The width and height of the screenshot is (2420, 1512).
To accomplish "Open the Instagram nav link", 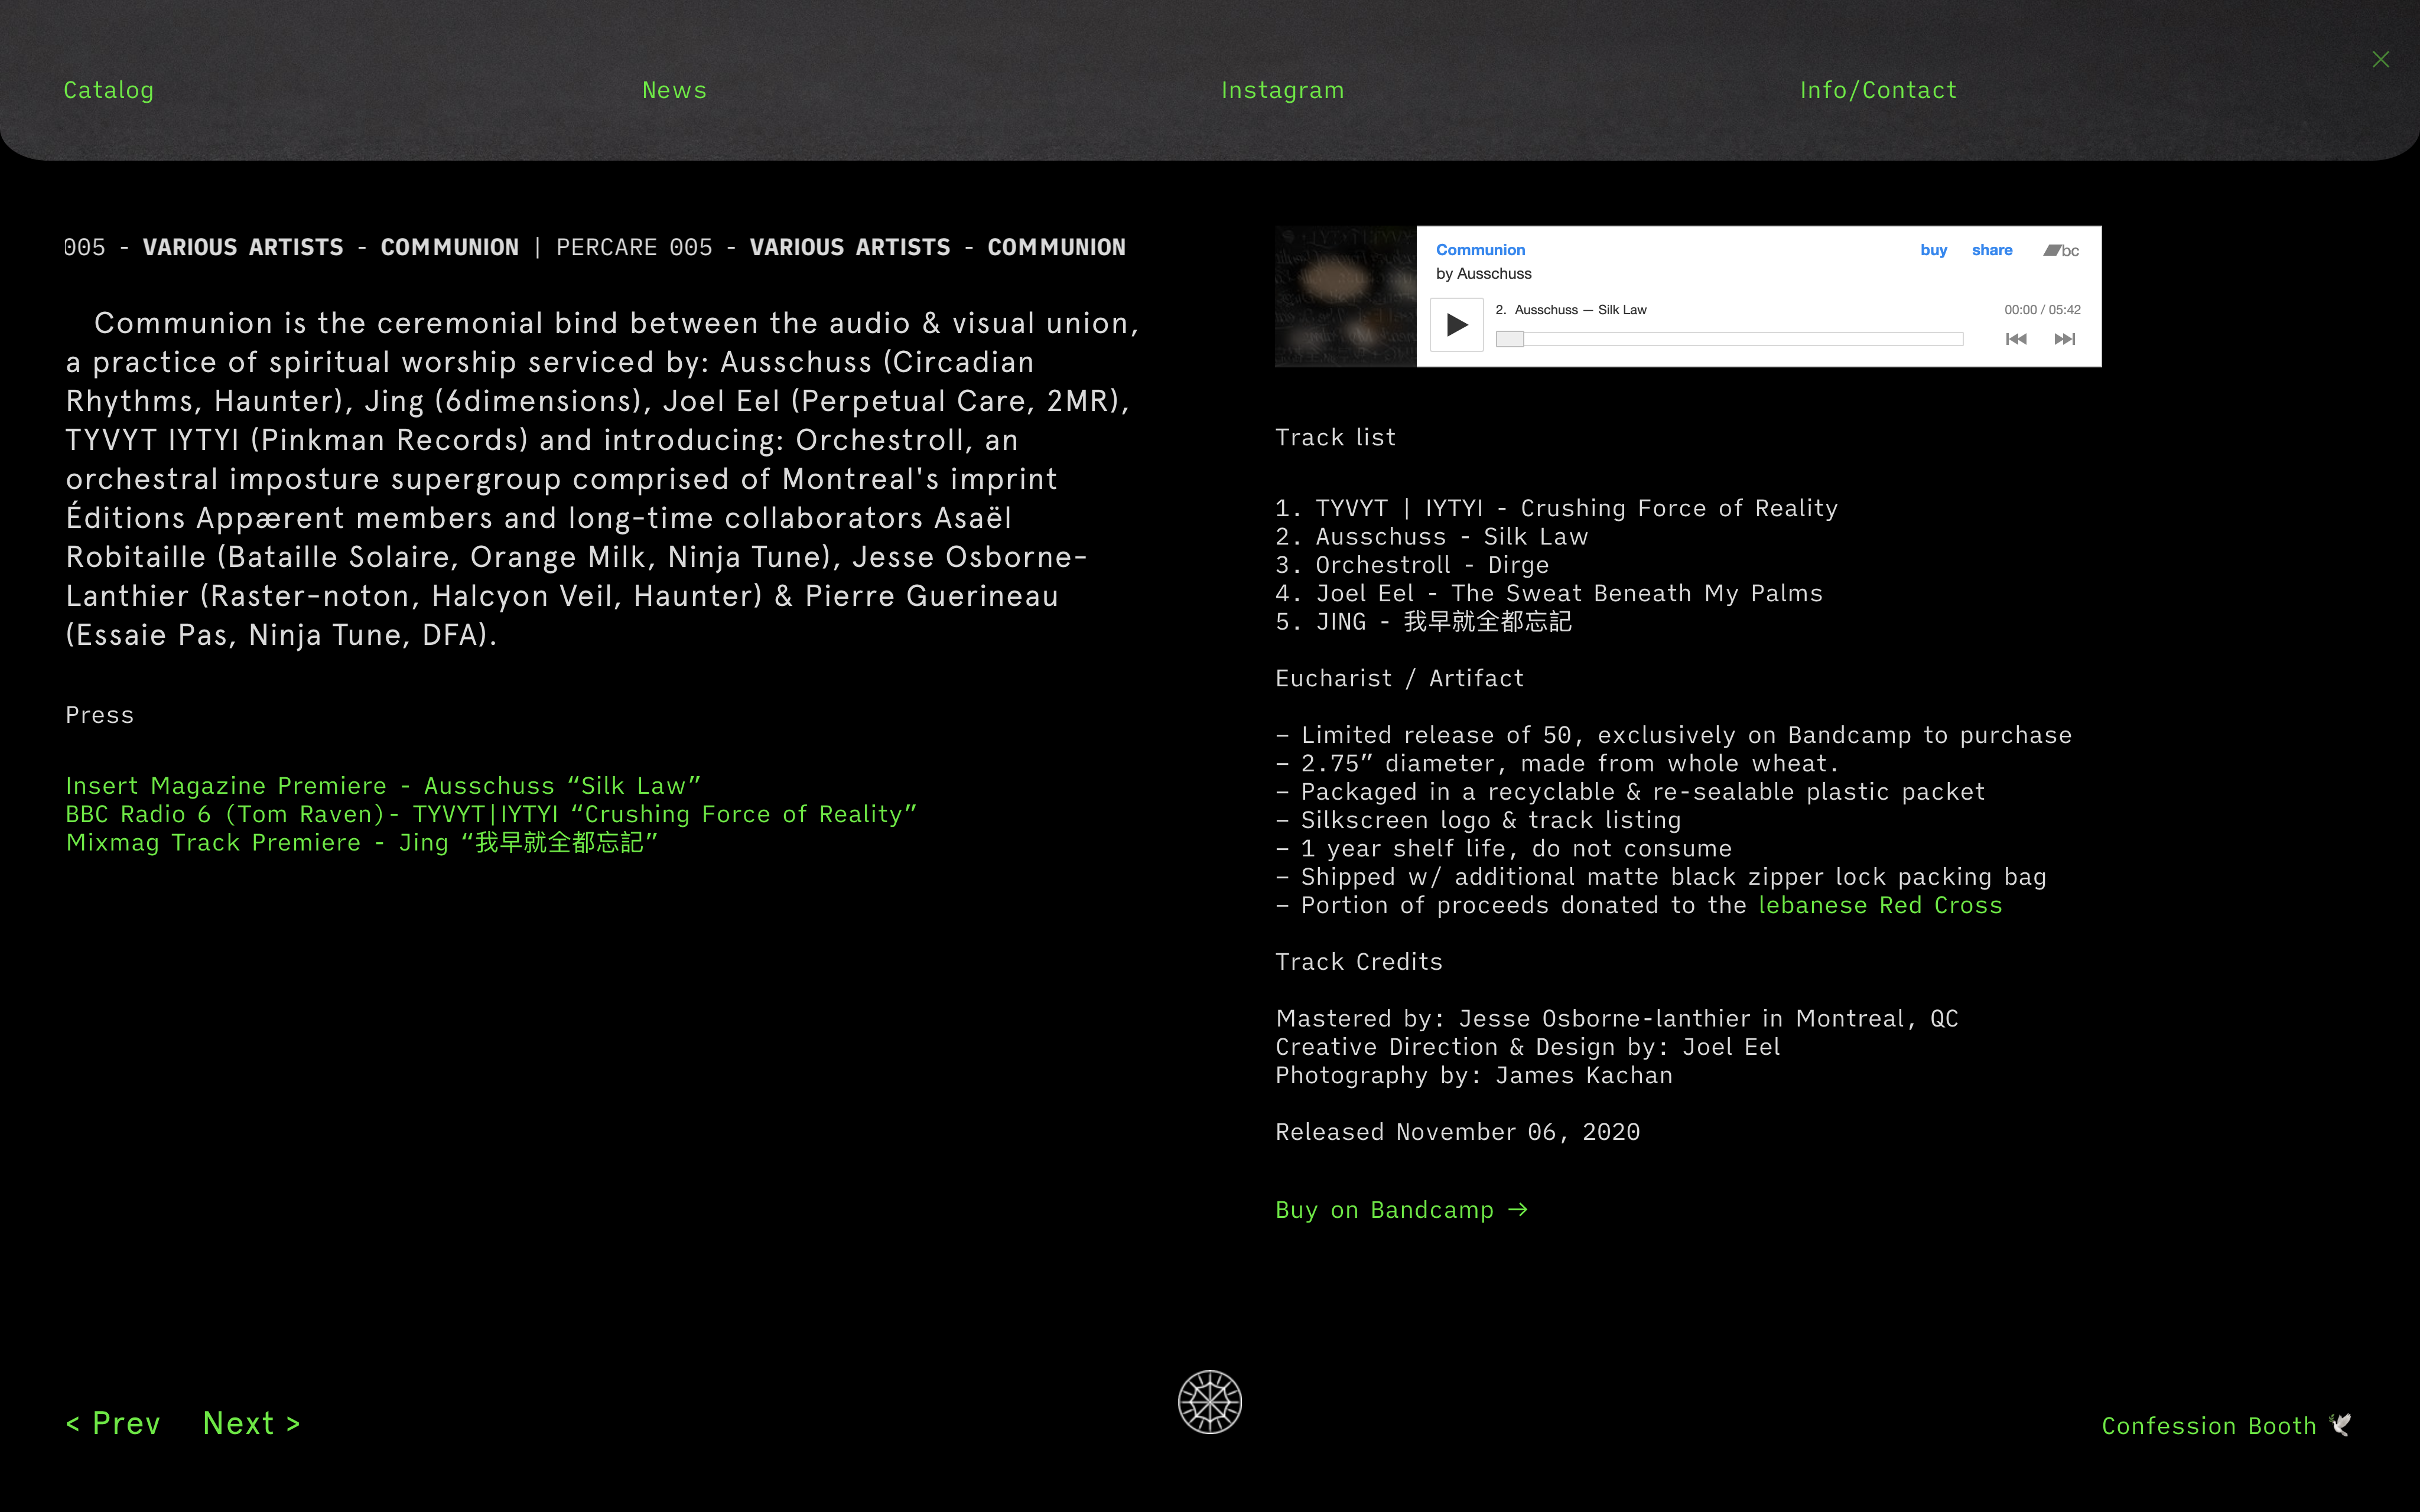I will pyautogui.click(x=1282, y=90).
